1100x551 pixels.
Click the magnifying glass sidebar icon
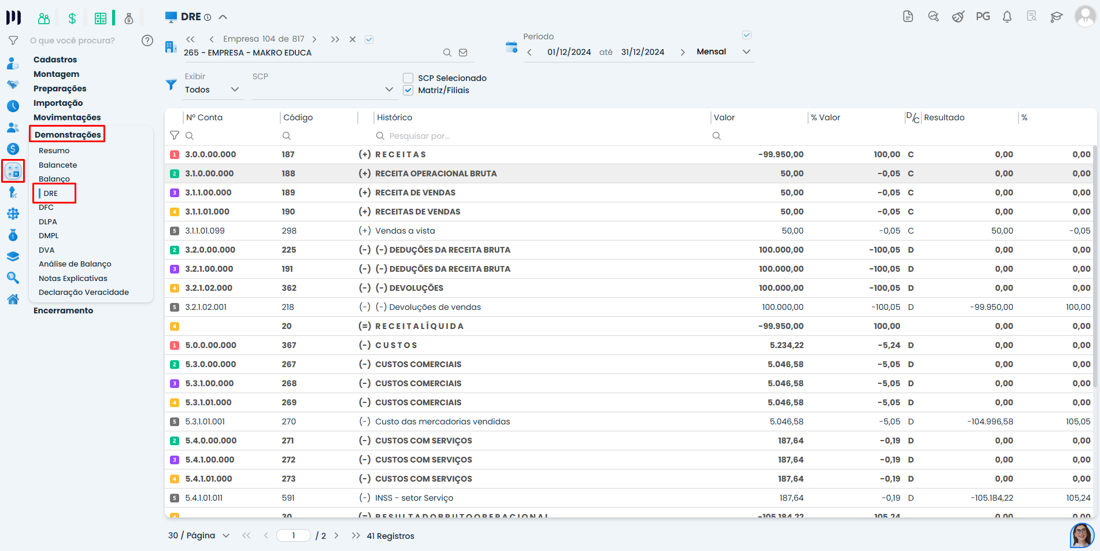(x=13, y=278)
